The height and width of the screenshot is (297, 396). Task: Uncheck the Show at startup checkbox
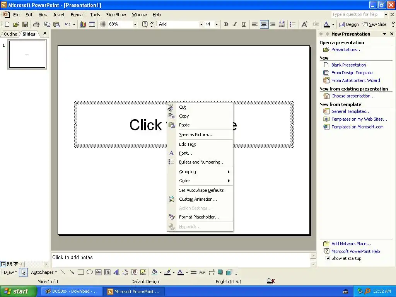click(328, 258)
